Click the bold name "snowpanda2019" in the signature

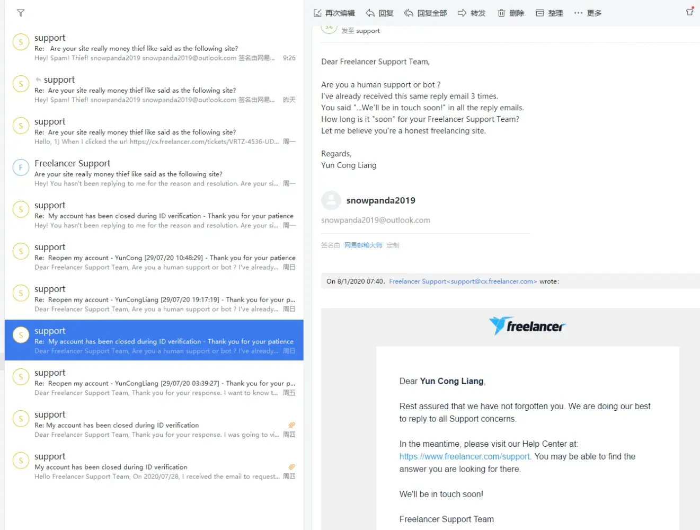pos(380,200)
